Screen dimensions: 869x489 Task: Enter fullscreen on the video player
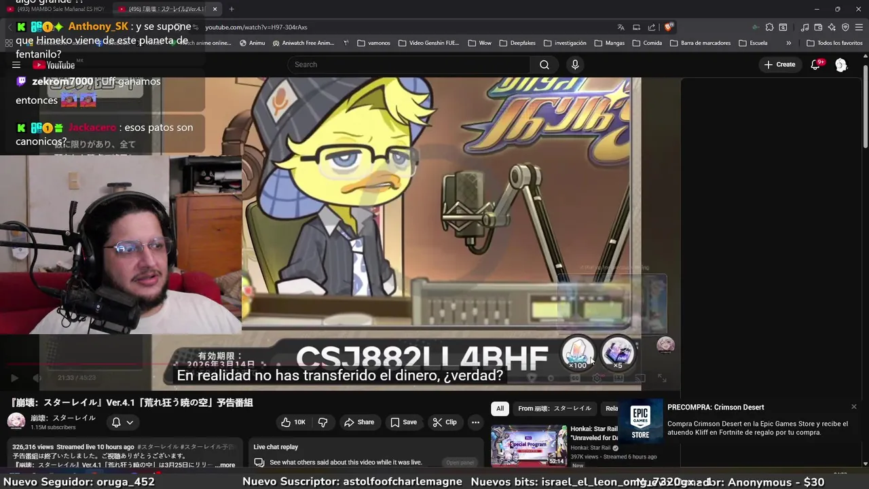tap(662, 378)
